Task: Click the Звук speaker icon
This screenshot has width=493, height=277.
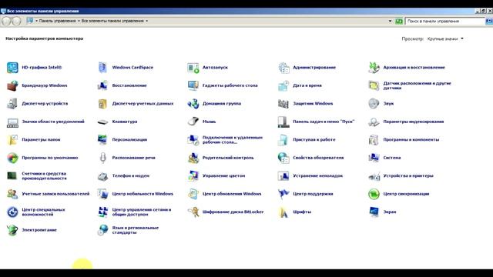Action: tap(374, 104)
